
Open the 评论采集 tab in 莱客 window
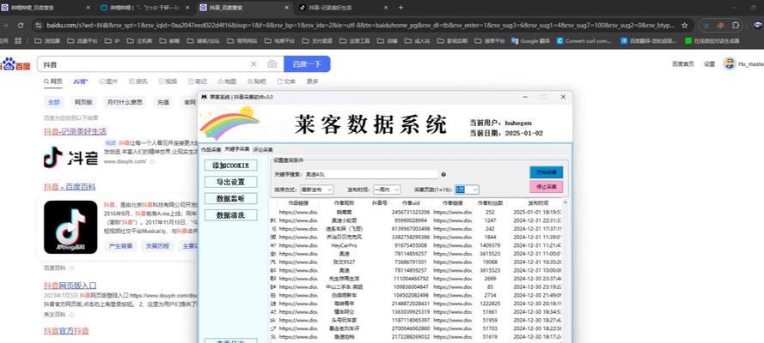[x=263, y=150]
